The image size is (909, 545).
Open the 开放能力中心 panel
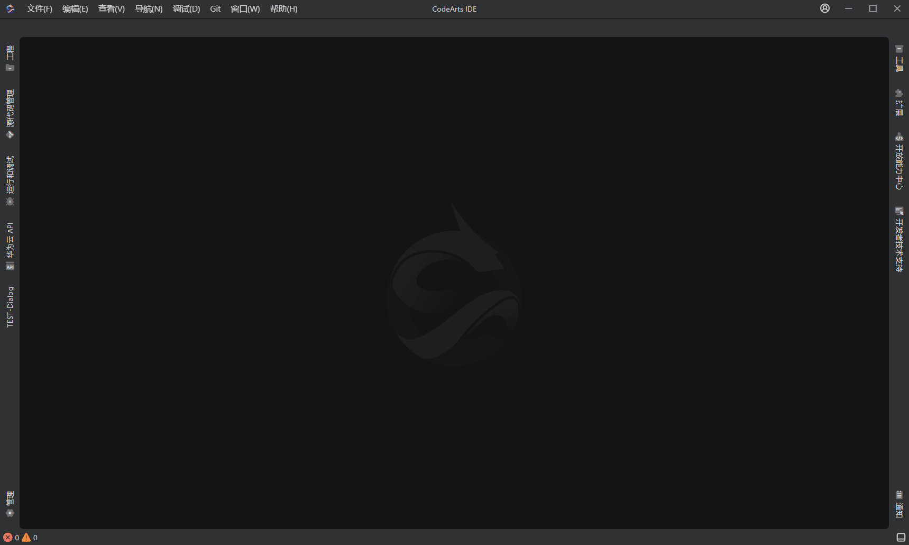tap(899, 161)
